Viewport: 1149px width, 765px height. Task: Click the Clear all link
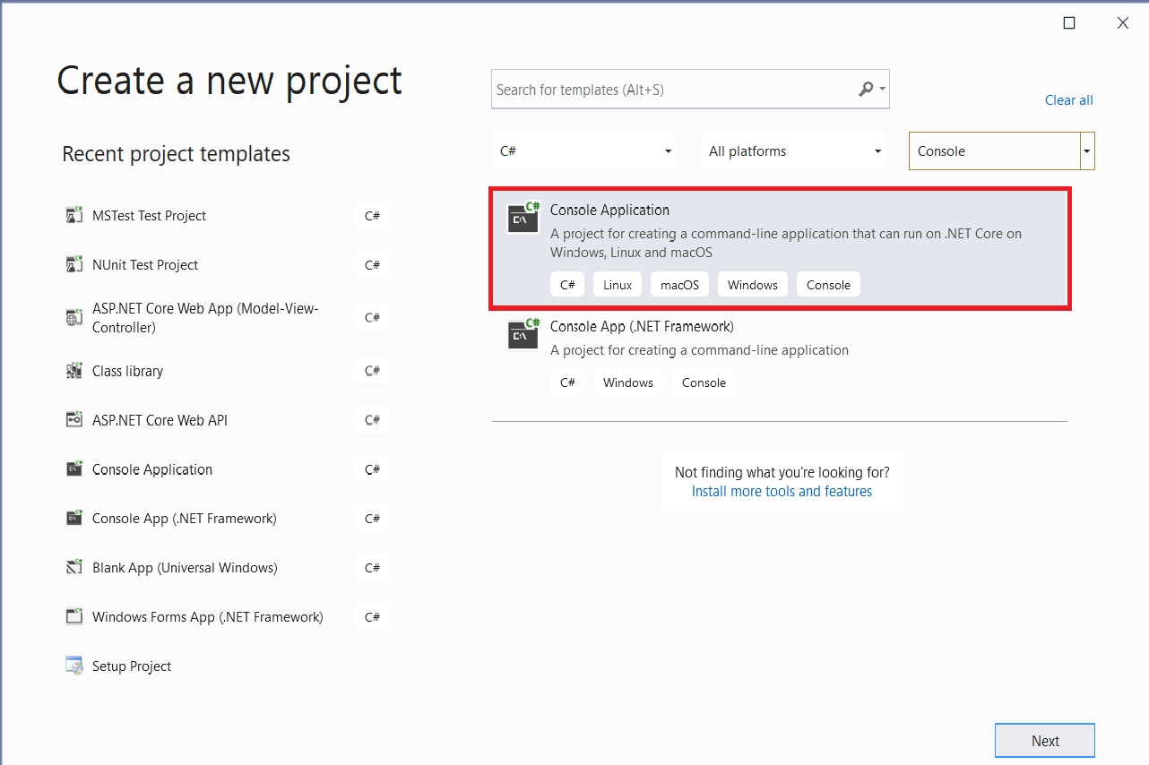coord(1069,100)
